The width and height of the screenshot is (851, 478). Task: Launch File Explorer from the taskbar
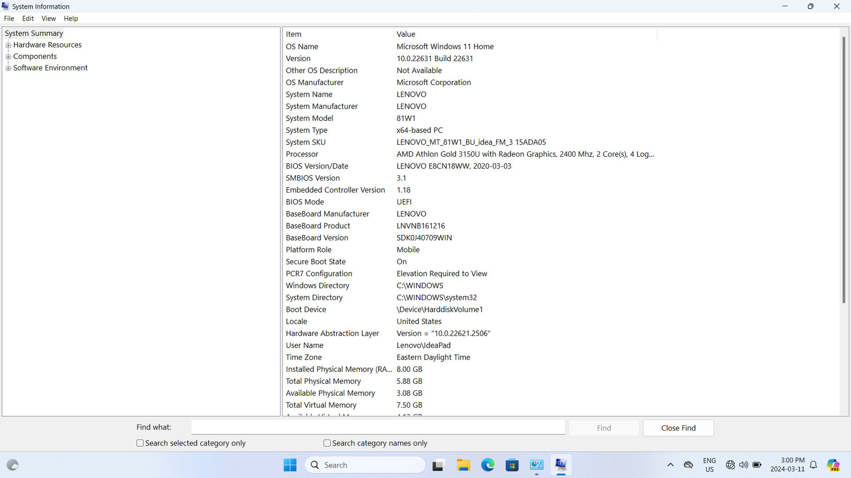[463, 465]
